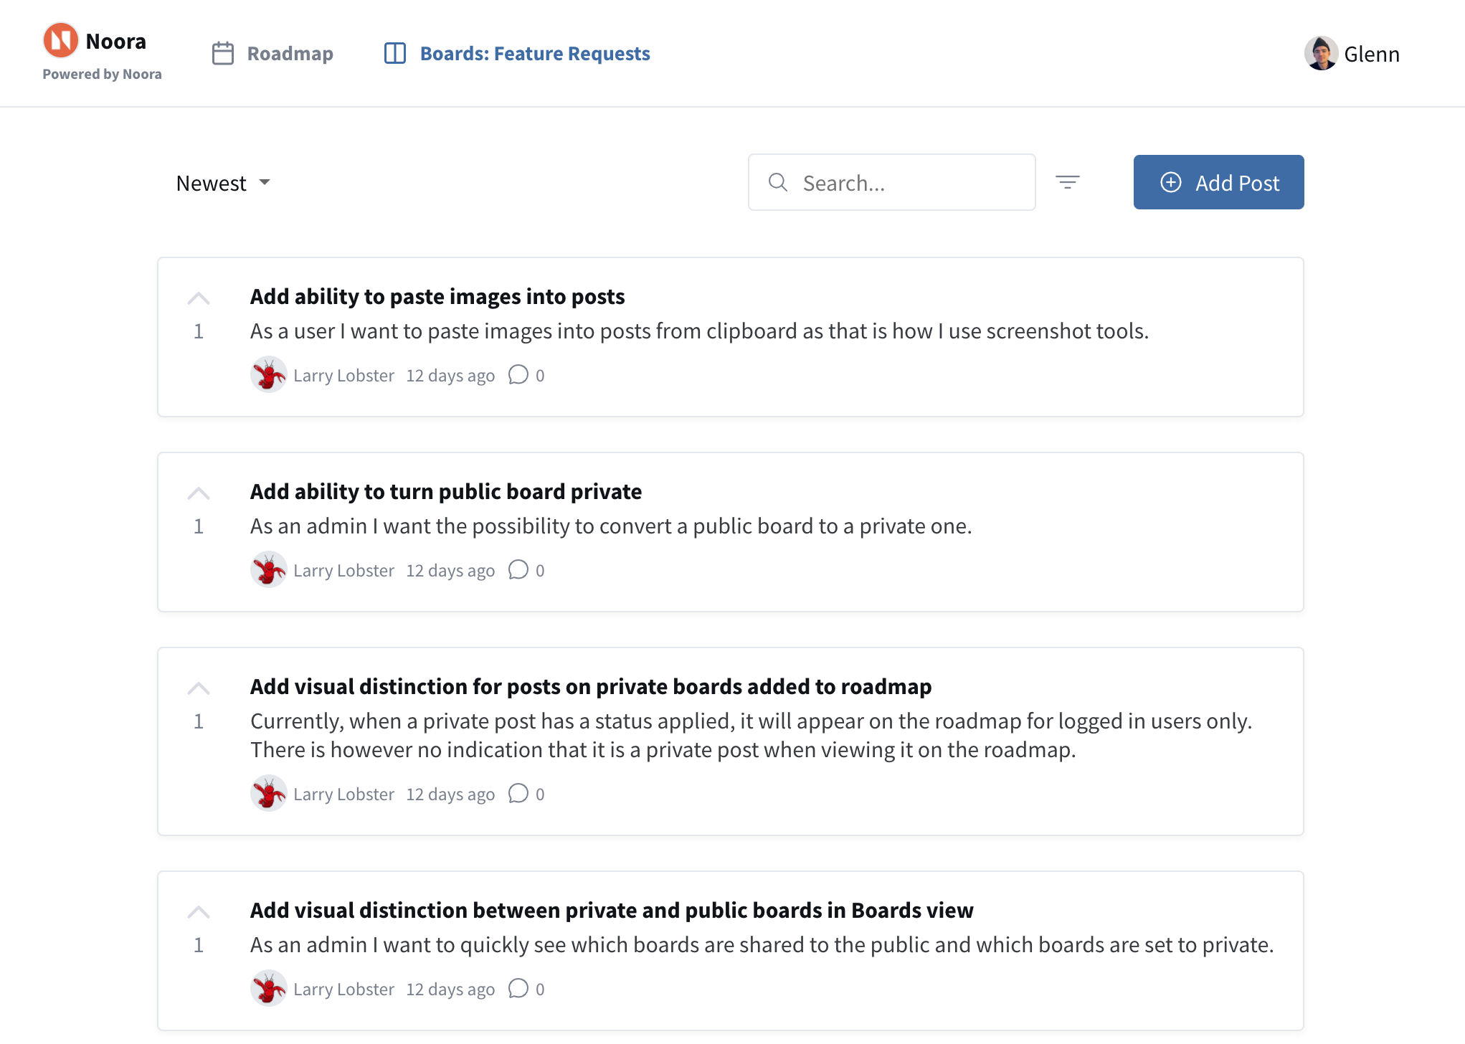Open Boards: Feature Requests tab
This screenshot has height=1044, width=1465.
coord(534,54)
